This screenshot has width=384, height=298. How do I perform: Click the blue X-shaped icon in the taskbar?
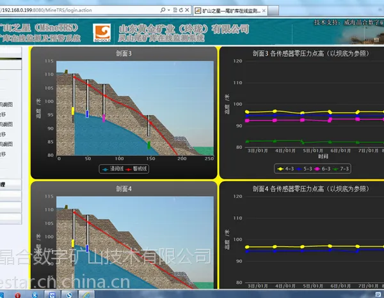tap(35, 295)
